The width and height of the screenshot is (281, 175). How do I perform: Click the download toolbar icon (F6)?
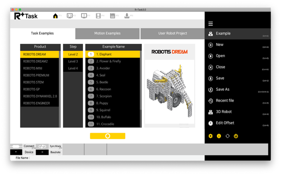(127, 16)
